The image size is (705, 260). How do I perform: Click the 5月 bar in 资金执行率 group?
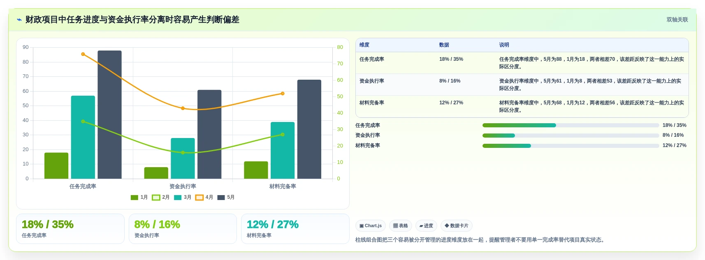[209, 134]
